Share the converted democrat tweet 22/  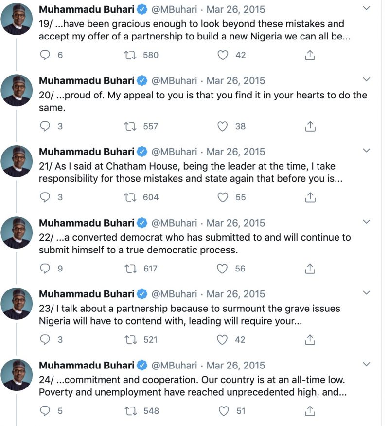tap(310, 269)
